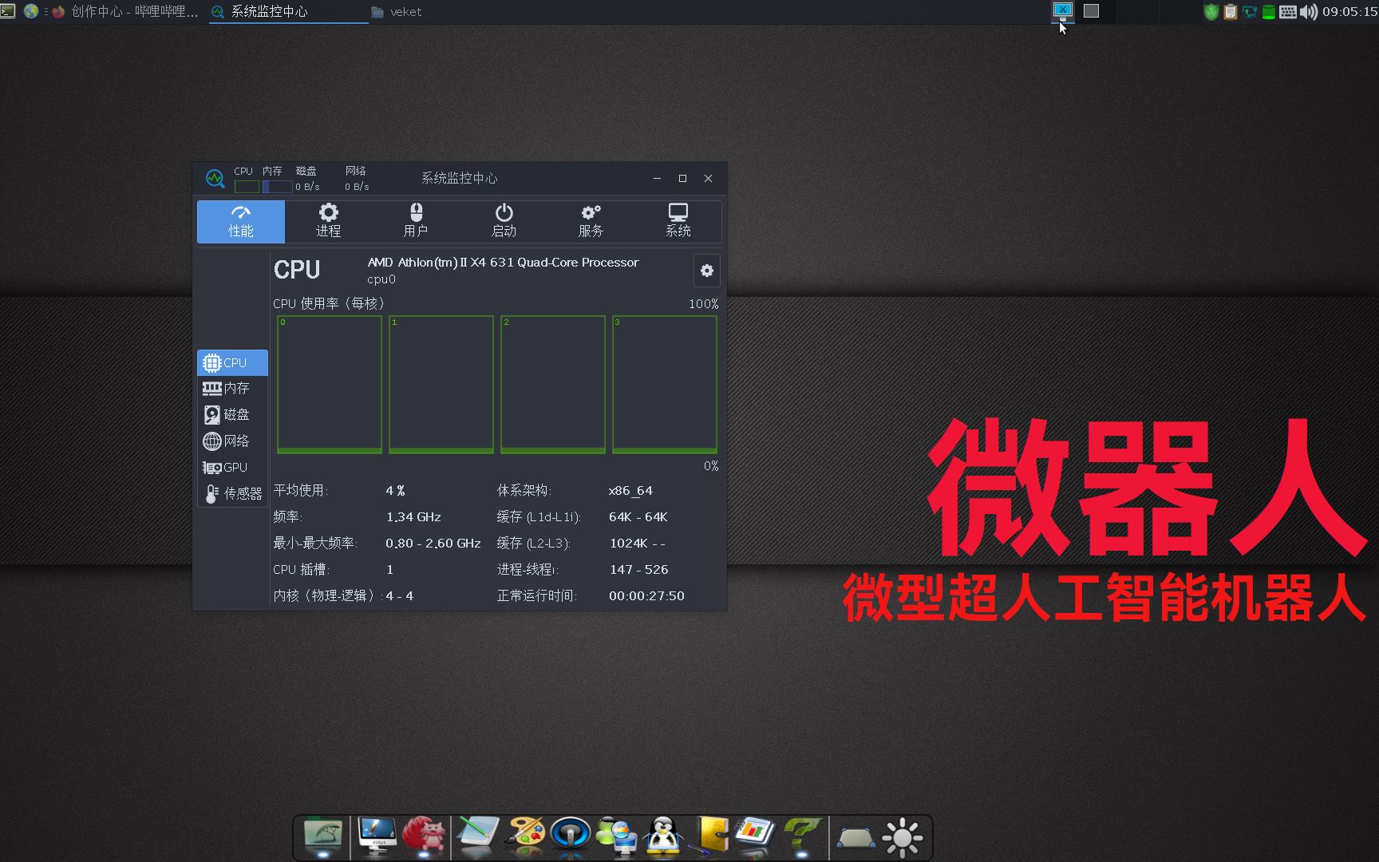Click the keyboard layout icon in the tray

click(1287, 12)
